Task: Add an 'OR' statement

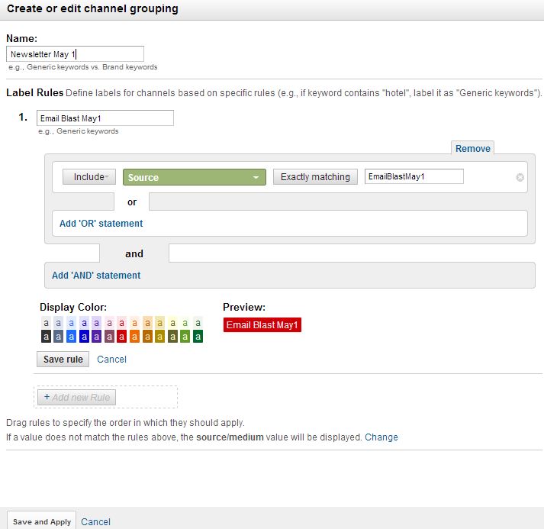Action: click(x=101, y=224)
